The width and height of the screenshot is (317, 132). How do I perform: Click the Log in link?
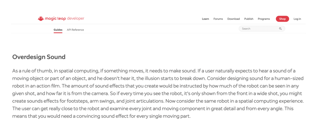[297, 19]
